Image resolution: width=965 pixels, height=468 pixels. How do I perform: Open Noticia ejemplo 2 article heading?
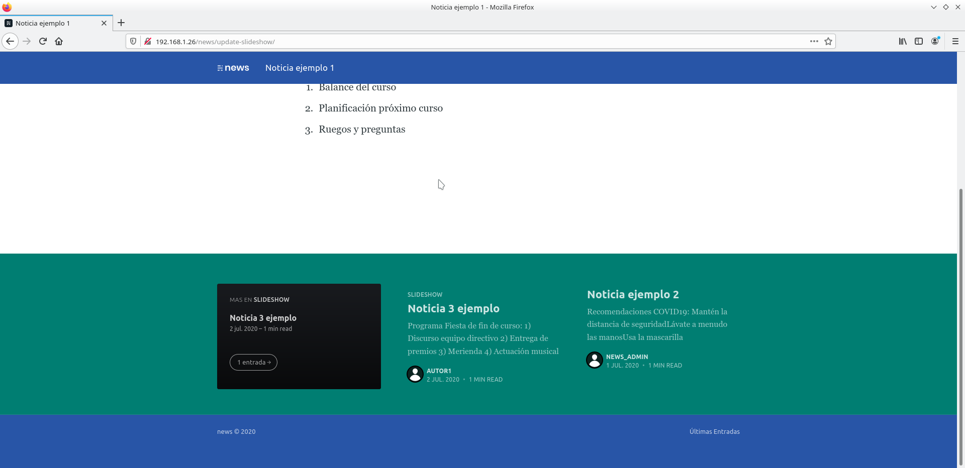coord(633,294)
